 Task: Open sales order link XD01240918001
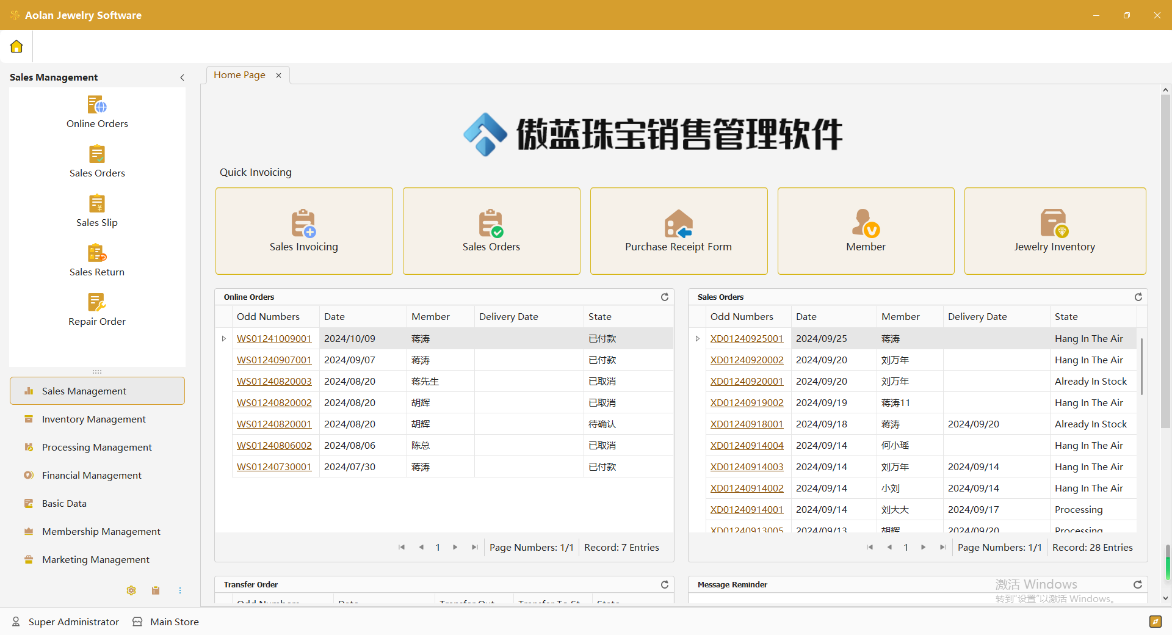[x=747, y=424]
